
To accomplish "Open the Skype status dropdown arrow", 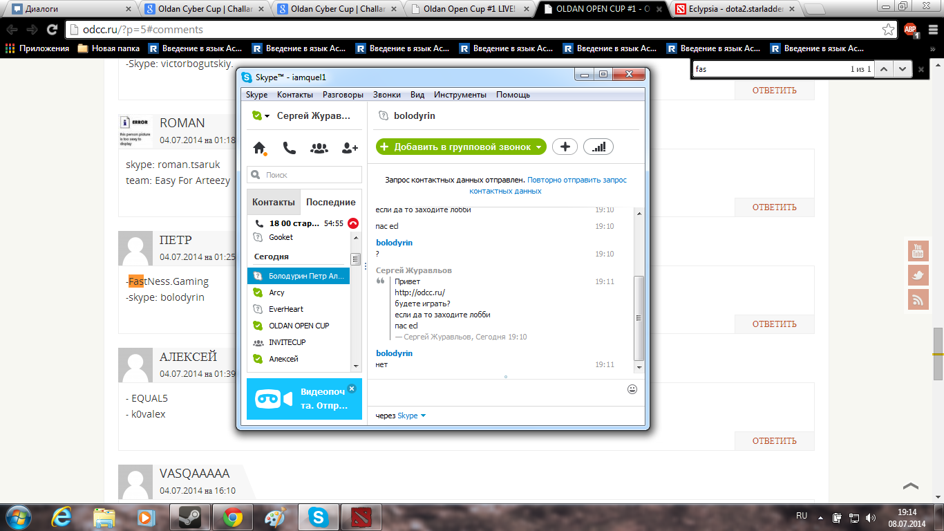I will pyautogui.click(x=267, y=116).
